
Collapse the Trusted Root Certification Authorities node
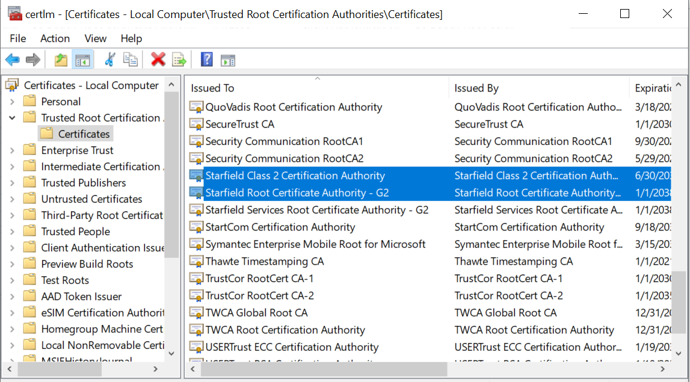tap(12, 118)
